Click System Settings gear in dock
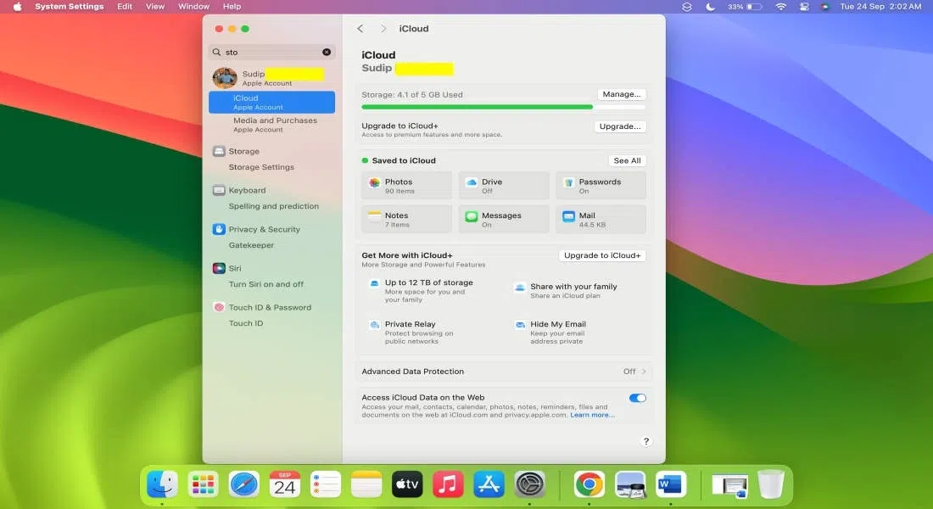This screenshot has width=933, height=509. point(529,484)
